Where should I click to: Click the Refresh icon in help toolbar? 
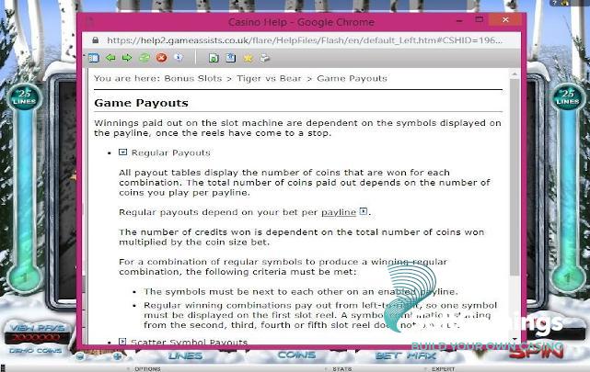tap(143, 58)
